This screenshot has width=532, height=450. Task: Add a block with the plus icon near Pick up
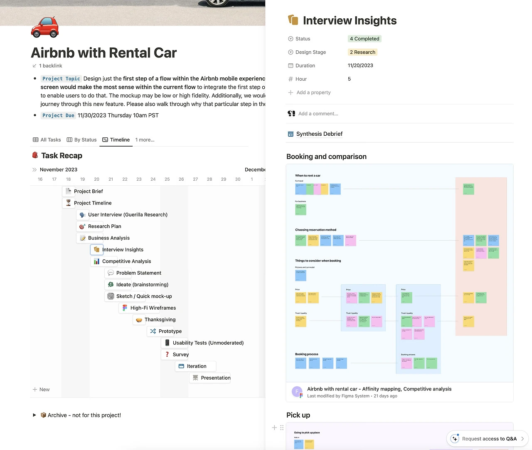click(x=274, y=428)
